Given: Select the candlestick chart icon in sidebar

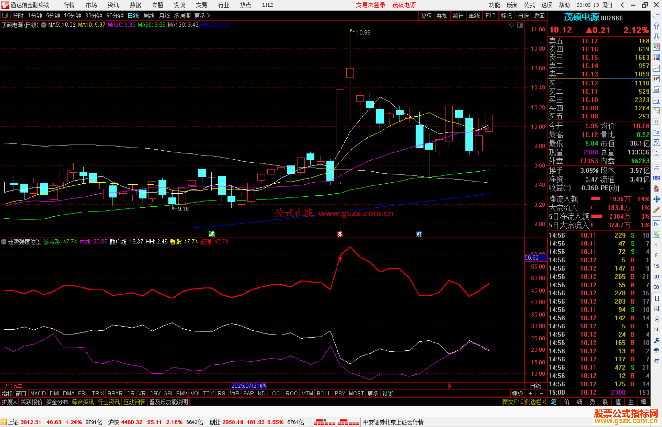Looking at the screenshot, I should [x=656, y=79].
